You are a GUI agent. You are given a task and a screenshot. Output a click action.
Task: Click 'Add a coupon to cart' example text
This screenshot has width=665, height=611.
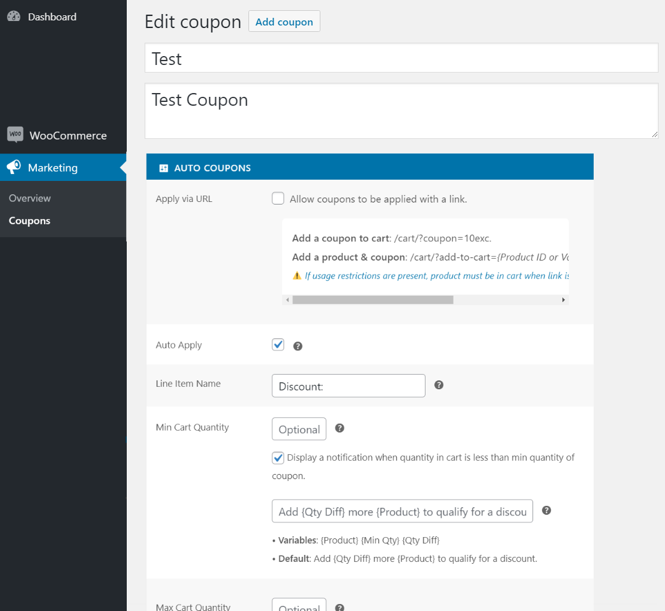click(x=392, y=238)
